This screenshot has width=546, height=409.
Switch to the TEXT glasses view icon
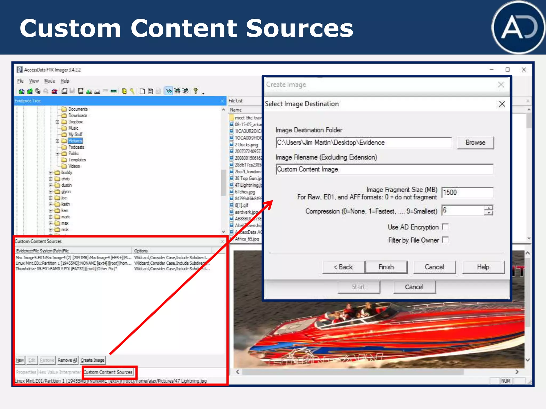(x=177, y=91)
